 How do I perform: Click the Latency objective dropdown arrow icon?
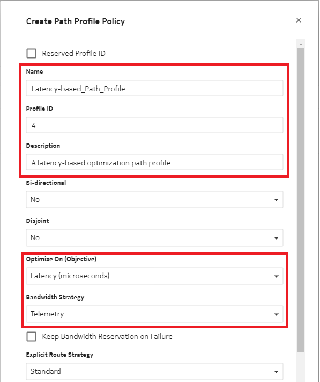pos(276,276)
